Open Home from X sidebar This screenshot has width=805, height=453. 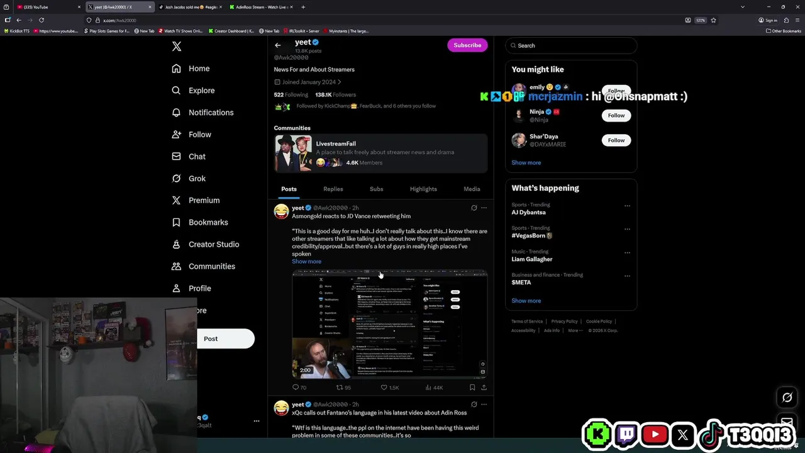coord(191,69)
